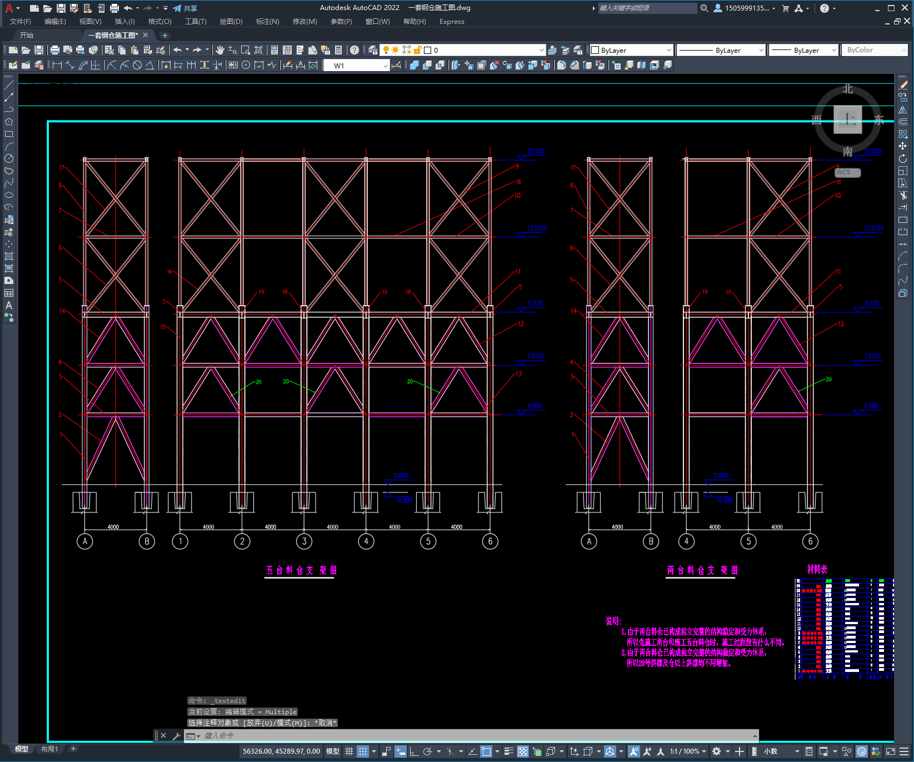Viewport: 914px width, 762px height.
Task: Click the Plot (print) icon in the Standard toolbar
Action: point(55,50)
